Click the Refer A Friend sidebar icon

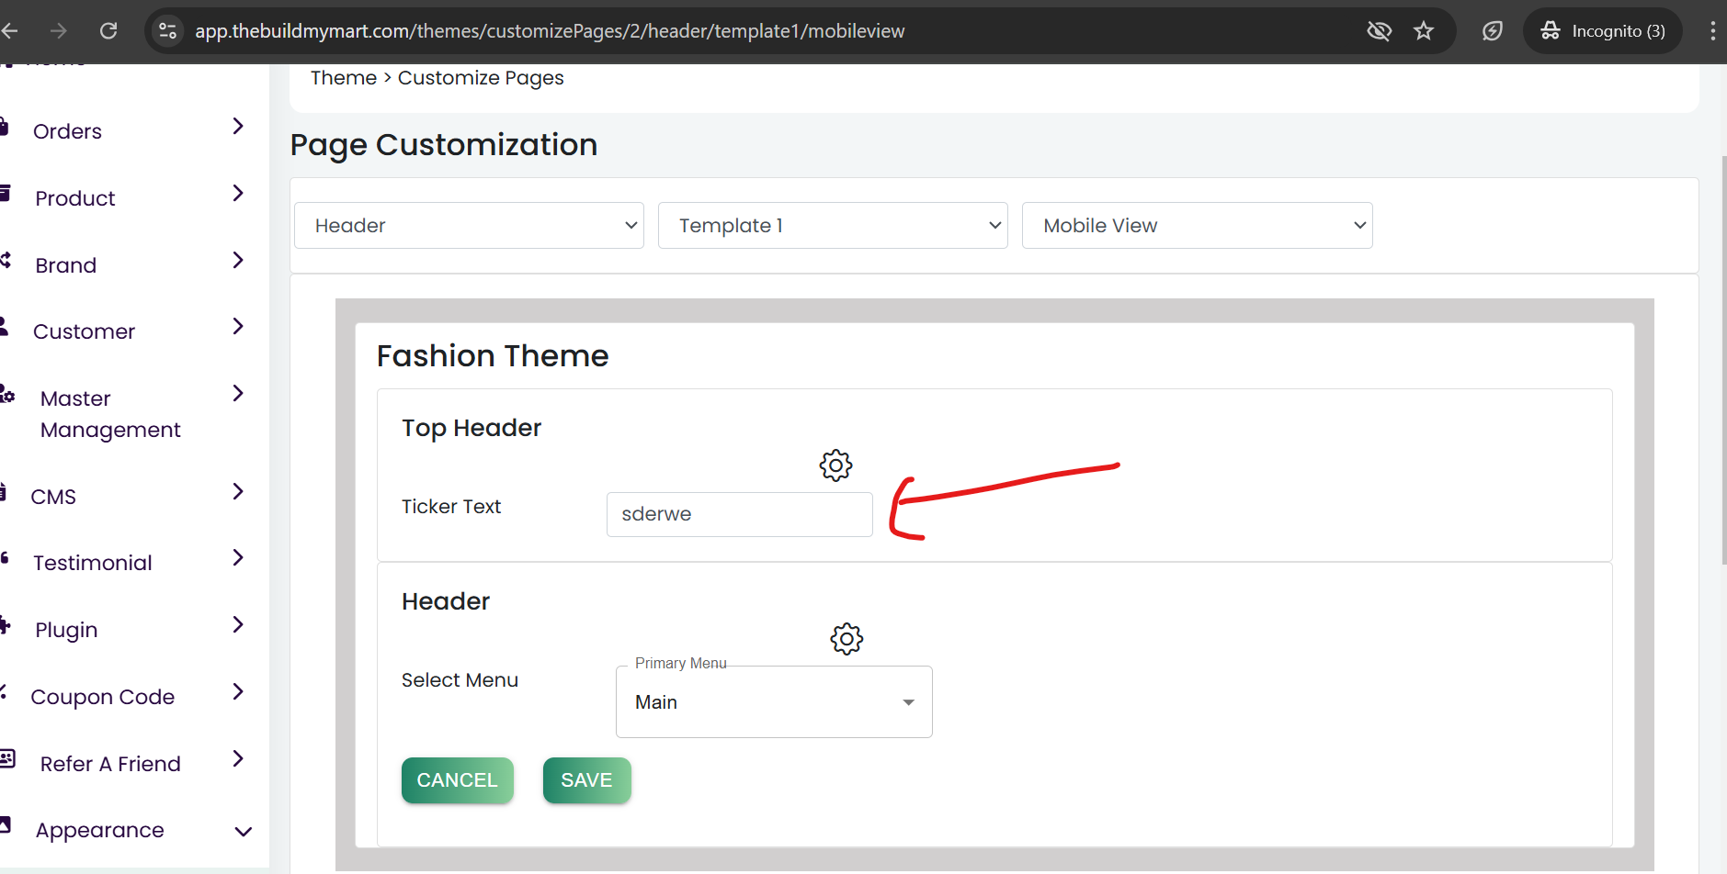point(7,758)
